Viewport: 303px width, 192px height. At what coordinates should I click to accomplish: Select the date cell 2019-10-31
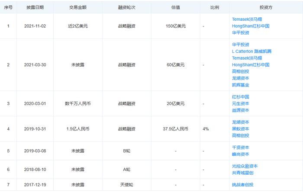(35, 129)
